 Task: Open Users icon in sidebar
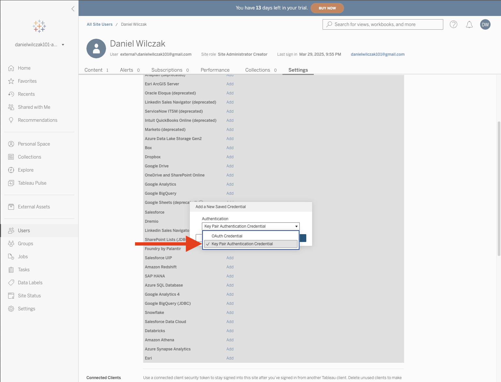[x=11, y=231]
